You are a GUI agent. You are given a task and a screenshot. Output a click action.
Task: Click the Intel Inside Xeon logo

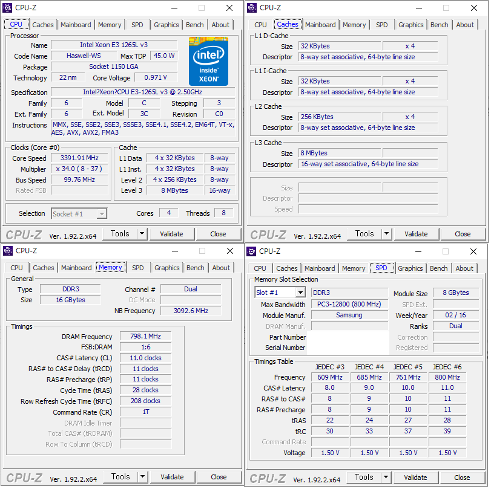(208, 61)
